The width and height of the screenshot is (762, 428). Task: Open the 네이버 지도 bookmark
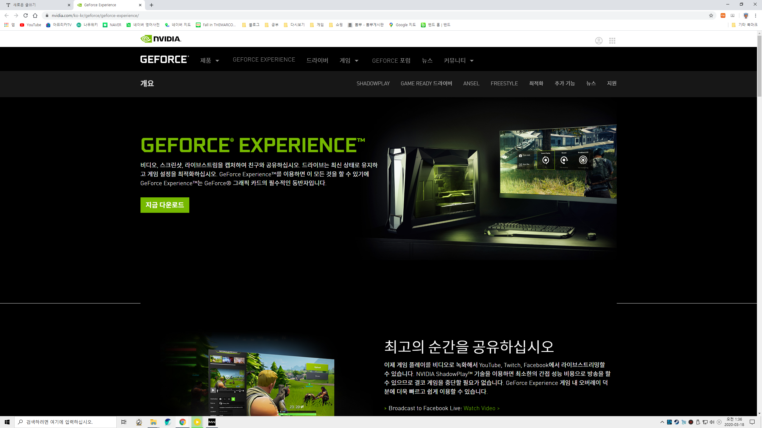pos(178,25)
